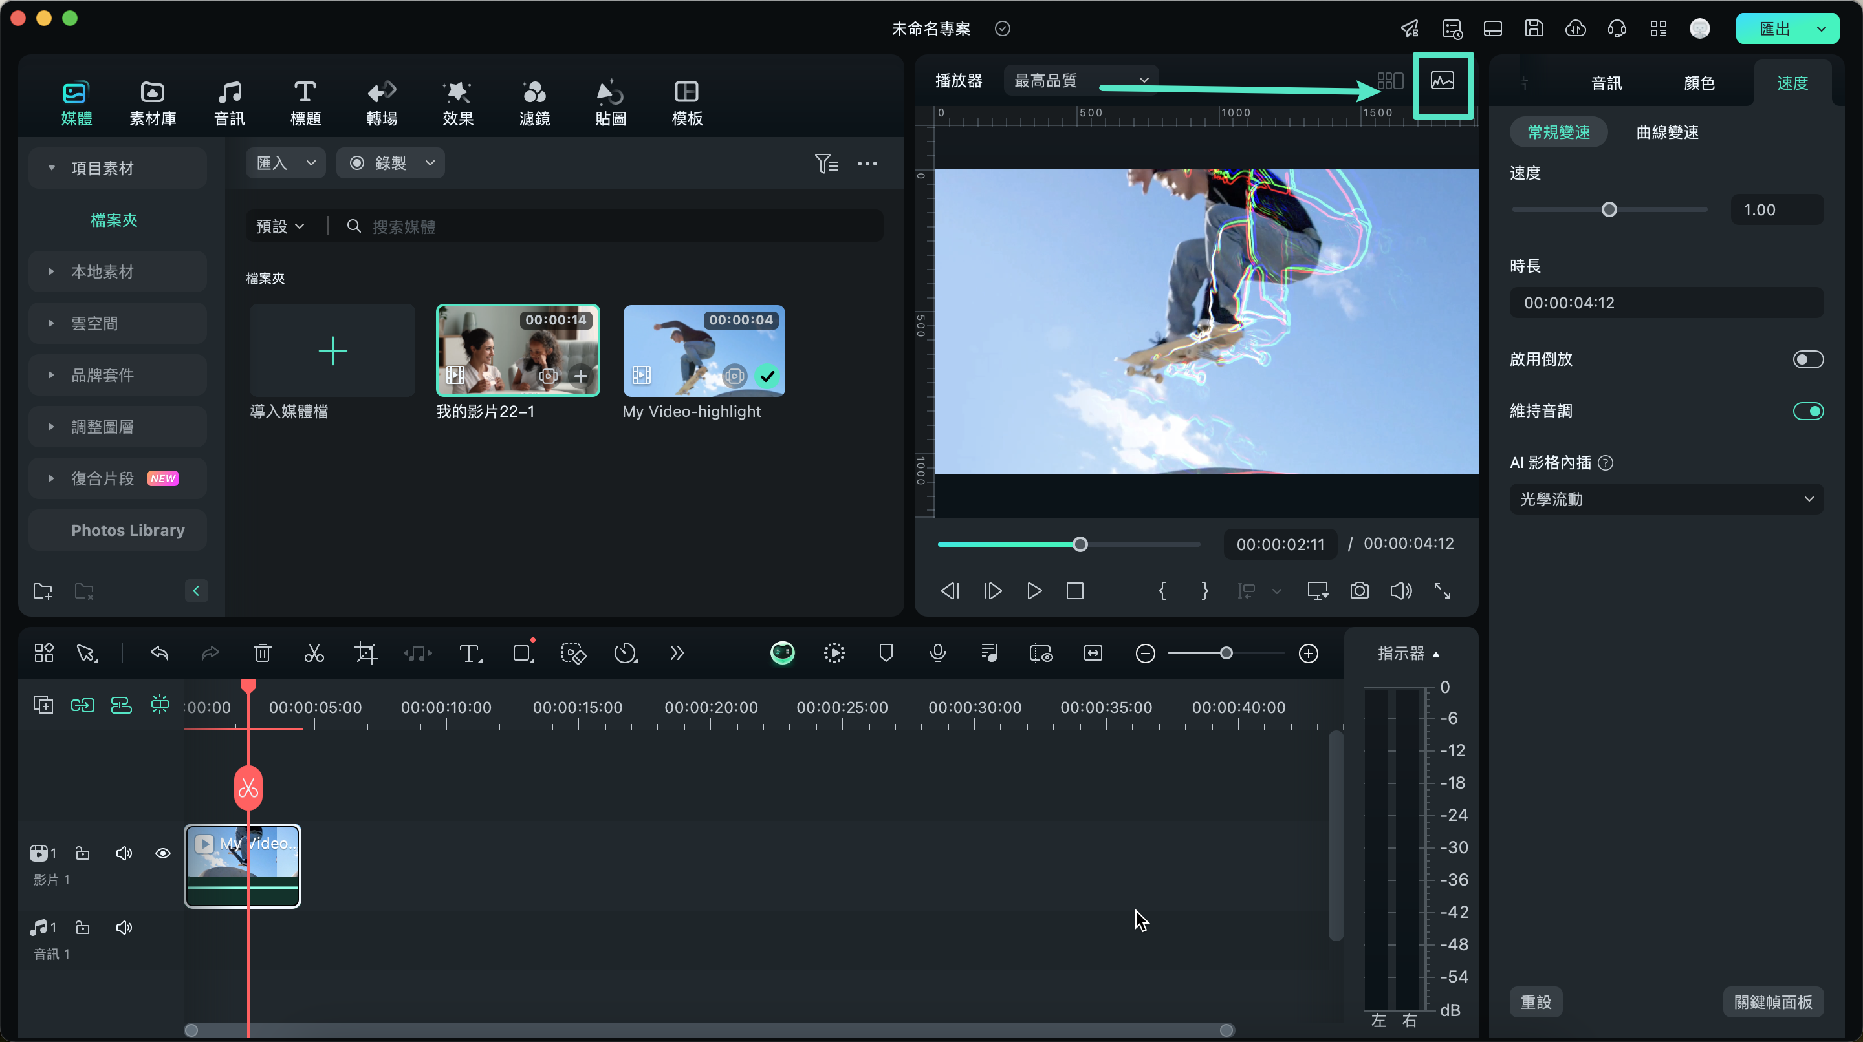Viewport: 1863px width, 1042px height.
Task: Open the video scopes icon in the player
Action: click(x=1443, y=81)
